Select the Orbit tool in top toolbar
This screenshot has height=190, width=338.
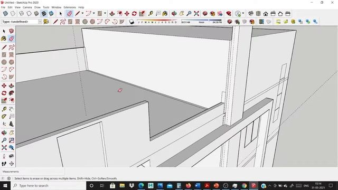pos(174,14)
